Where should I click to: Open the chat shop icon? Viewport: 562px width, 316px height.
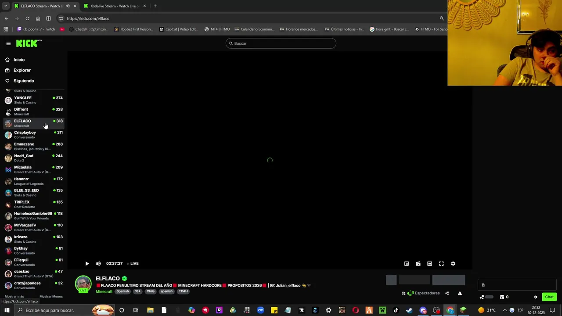[x=502, y=297]
